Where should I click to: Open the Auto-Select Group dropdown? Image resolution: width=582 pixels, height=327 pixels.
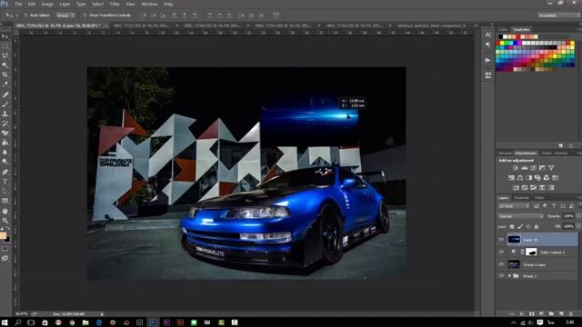65,15
